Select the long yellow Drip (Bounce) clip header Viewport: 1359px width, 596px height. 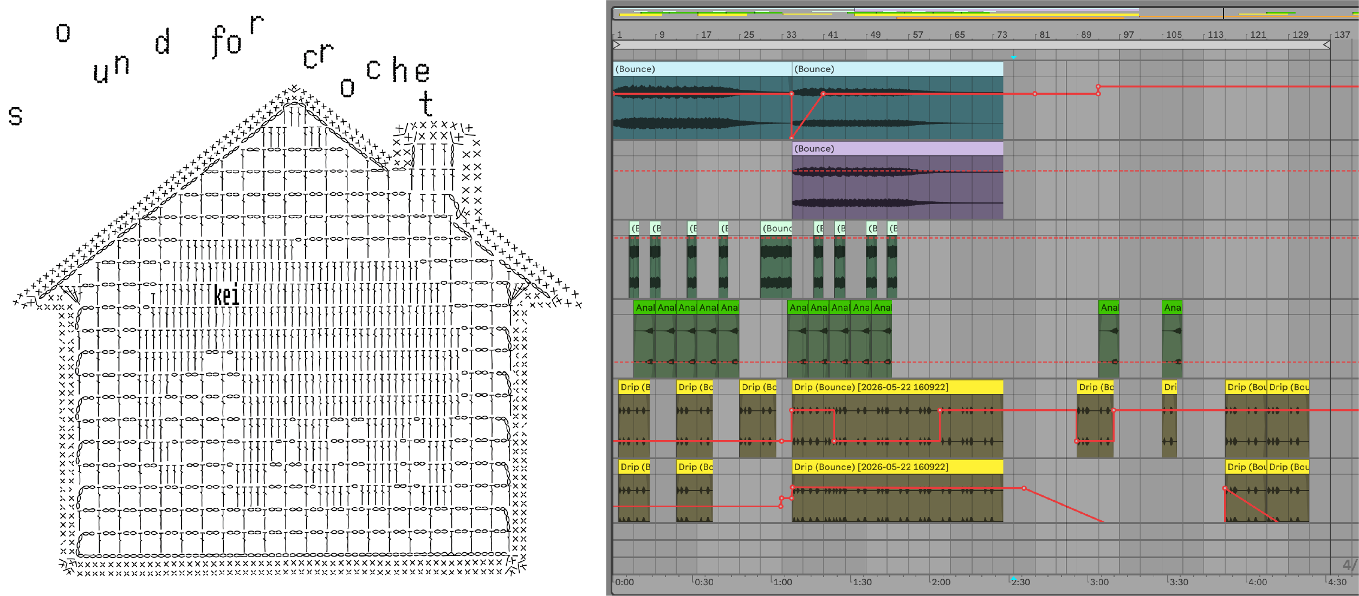coord(897,387)
